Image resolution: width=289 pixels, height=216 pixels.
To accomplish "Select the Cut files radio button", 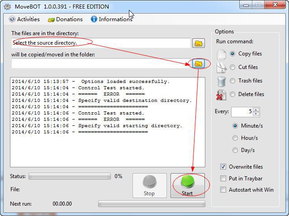I will tap(232, 67).
